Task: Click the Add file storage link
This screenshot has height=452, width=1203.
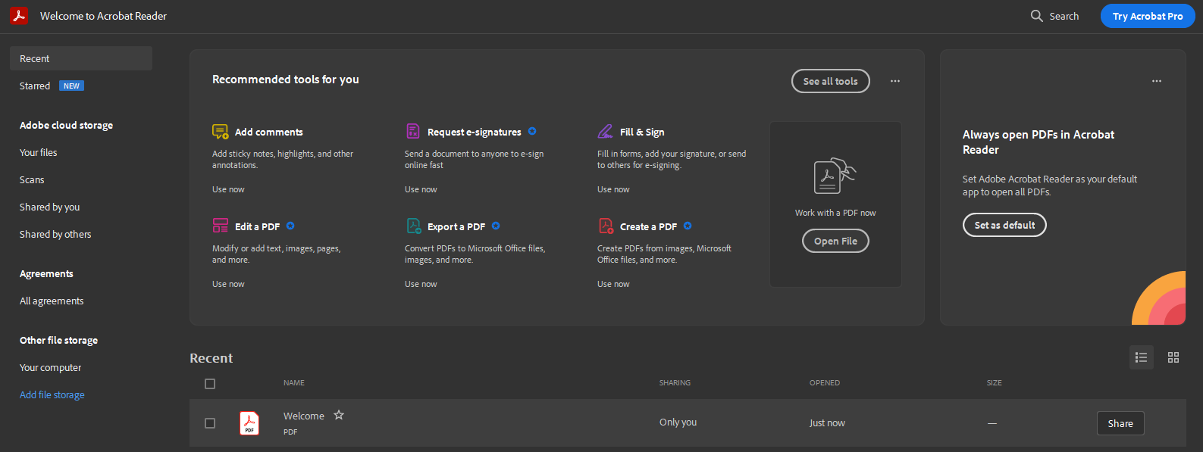Action: pyautogui.click(x=52, y=394)
